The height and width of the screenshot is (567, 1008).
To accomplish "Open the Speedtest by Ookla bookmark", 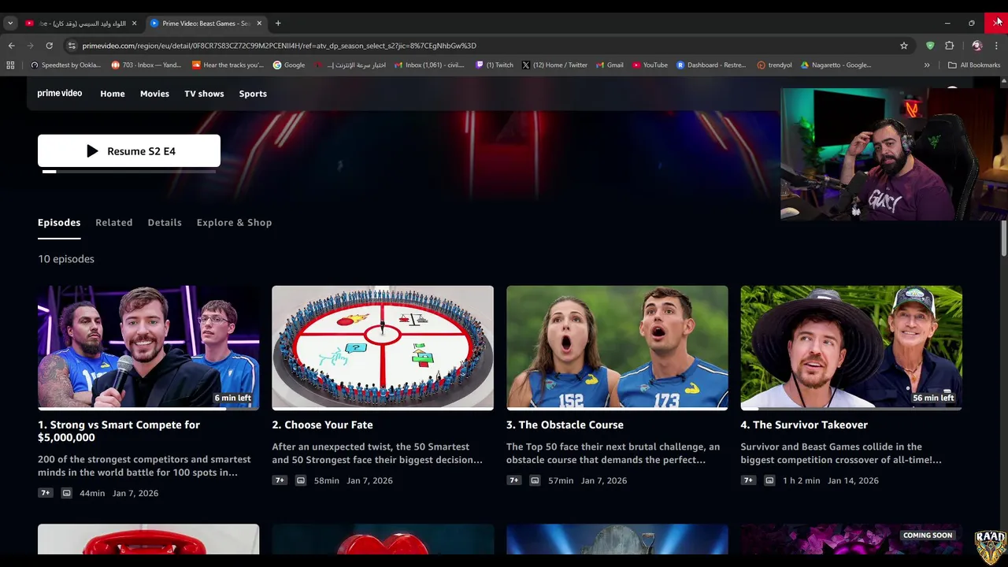I will (66, 65).
